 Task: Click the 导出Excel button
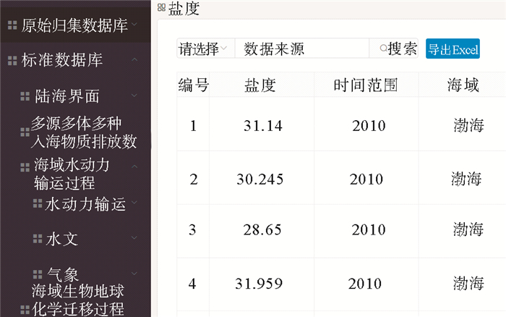point(453,49)
